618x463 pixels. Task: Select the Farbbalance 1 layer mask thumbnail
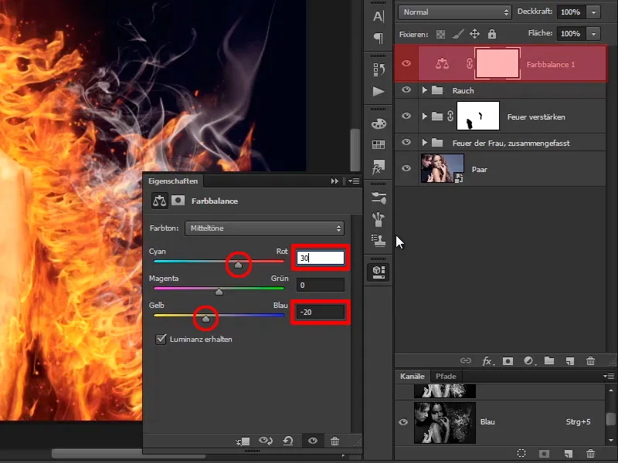(497, 63)
